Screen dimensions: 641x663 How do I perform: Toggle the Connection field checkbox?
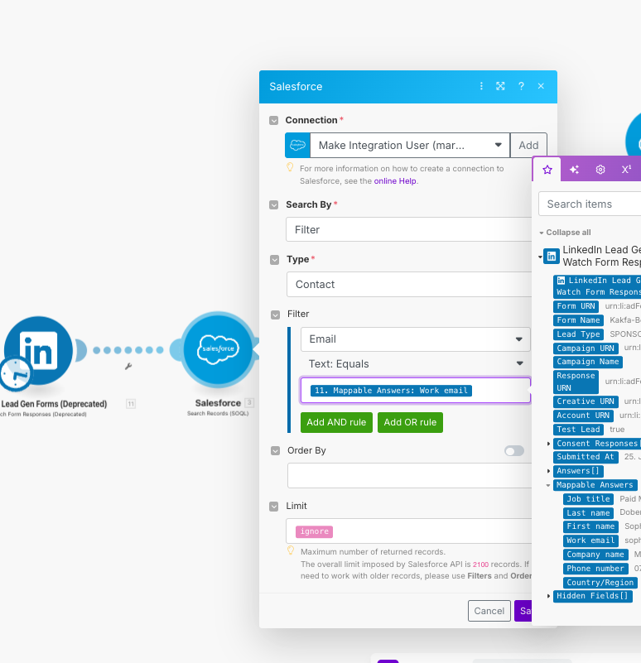click(x=274, y=121)
